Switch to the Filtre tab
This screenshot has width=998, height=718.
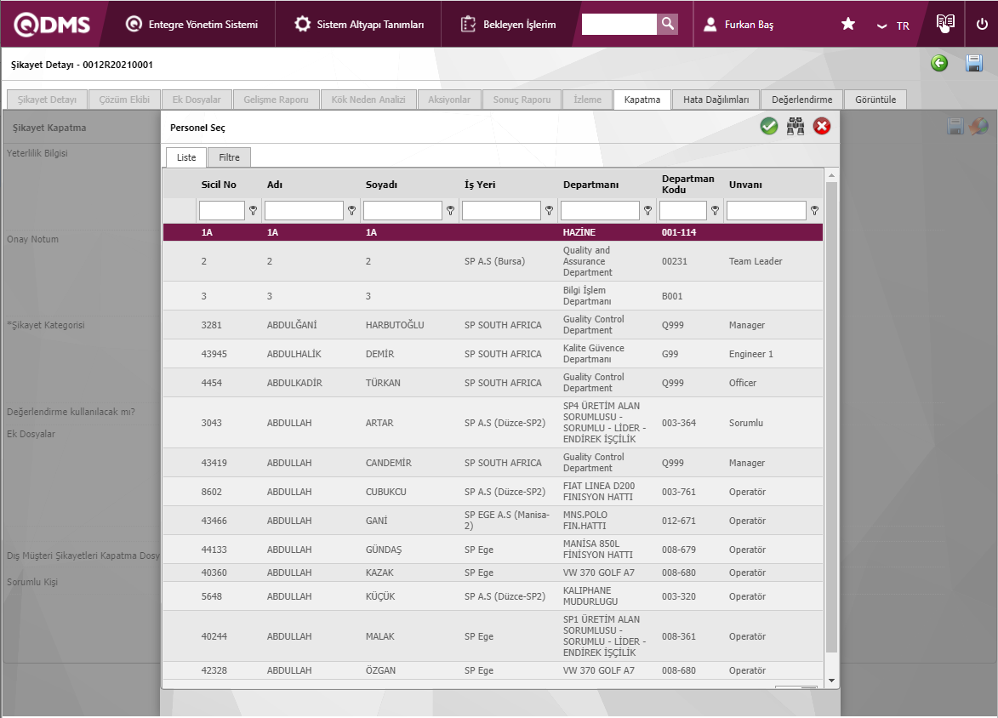229,157
